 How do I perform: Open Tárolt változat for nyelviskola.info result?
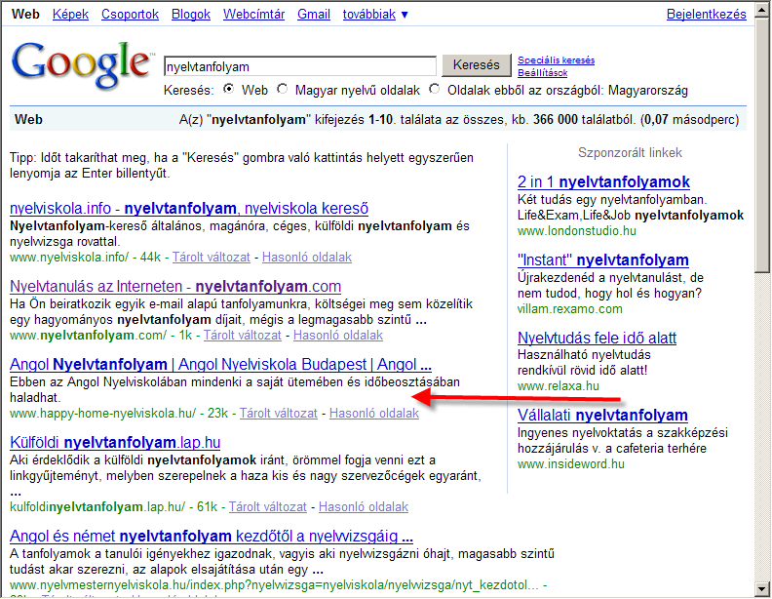(212, 258)
